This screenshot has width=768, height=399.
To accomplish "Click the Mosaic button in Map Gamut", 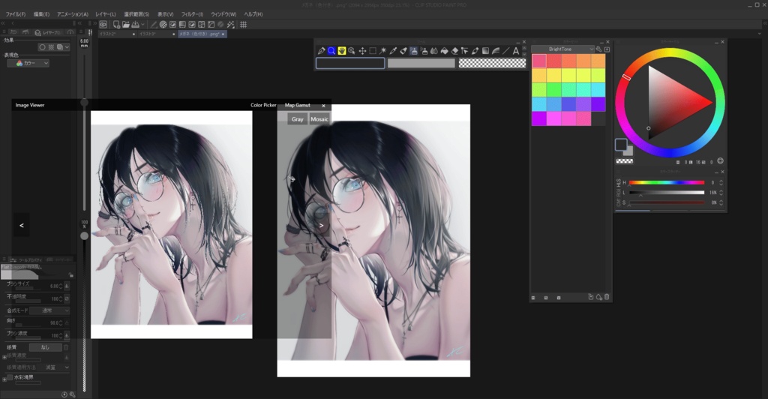I will coord(319,119).
